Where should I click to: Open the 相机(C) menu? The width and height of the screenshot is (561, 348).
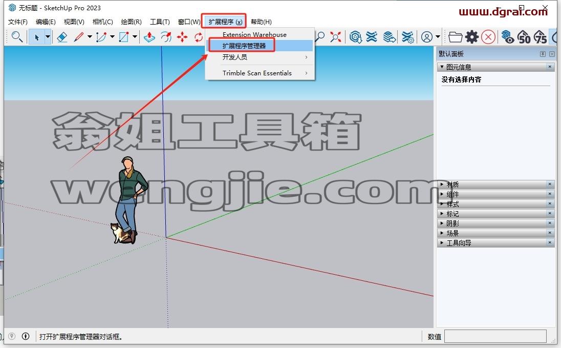pos(103,22)
